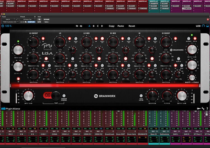Click the redo arrow in plugin toolbar
Viewport: 210px width, 148px height.
pos(81,26)
